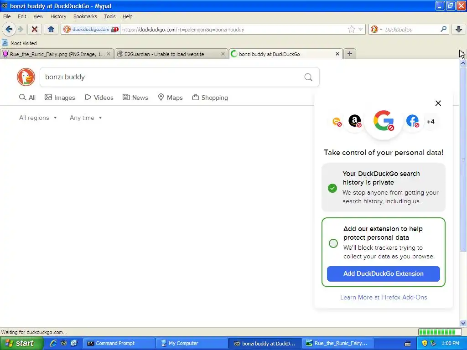Open the Tools menu
This screenshot has height=350, width=467.
109,16
